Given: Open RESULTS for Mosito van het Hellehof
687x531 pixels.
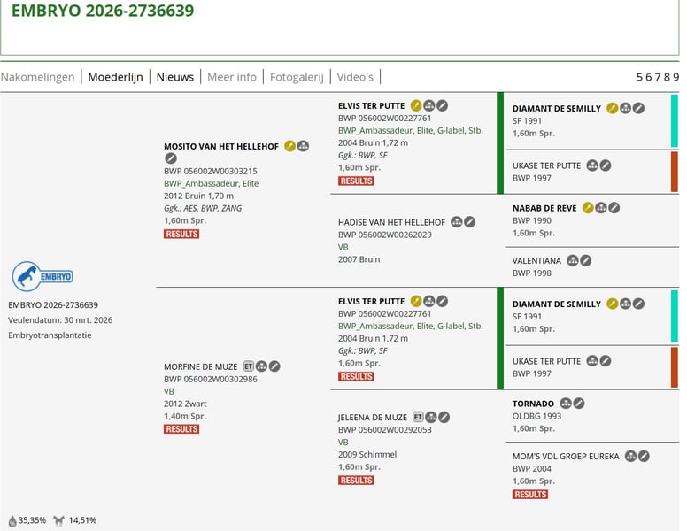Looking at the screenshot, I should pos(181,234).
